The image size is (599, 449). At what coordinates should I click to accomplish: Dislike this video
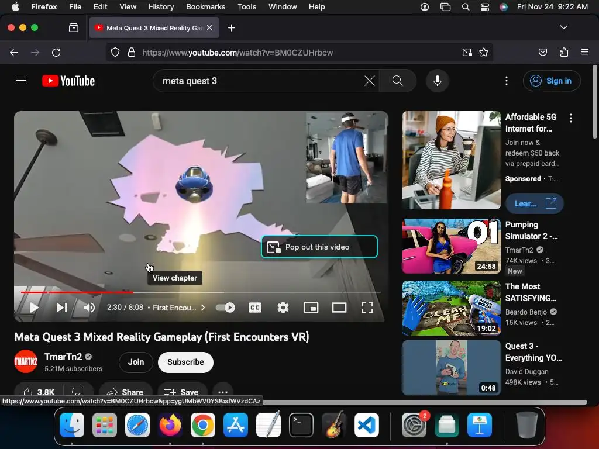click(x=78, y=392)
